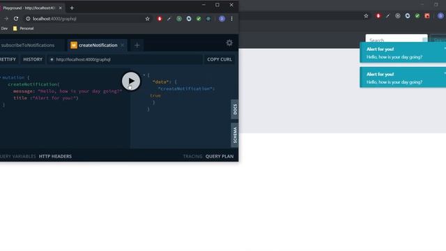This screenshot has width=446, height=251.
Task: Open profile avatar D in front window
Action: (222, 19)
